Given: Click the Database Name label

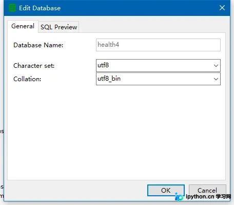Looking at the screenshot, I should pyautogui.click(x=38, y=45).
